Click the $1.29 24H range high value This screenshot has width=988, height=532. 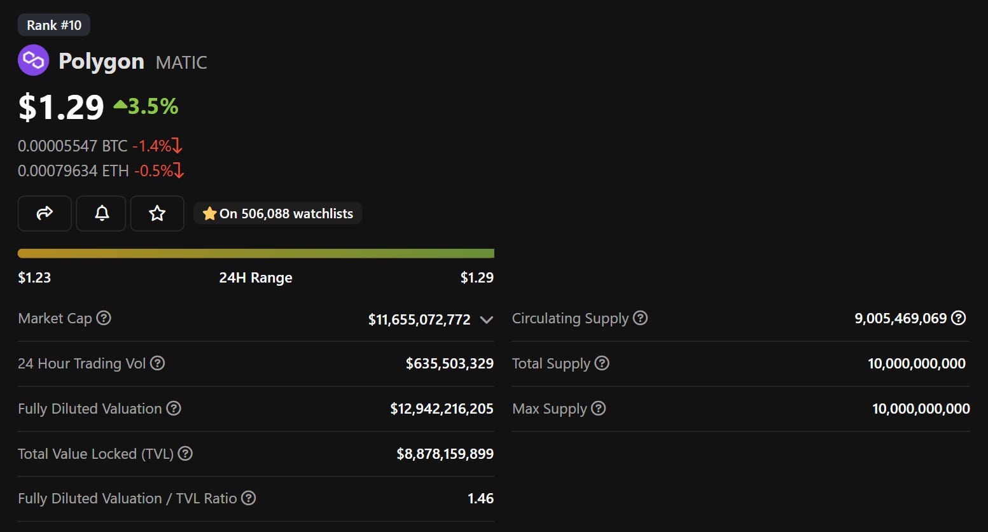(477, 277)
